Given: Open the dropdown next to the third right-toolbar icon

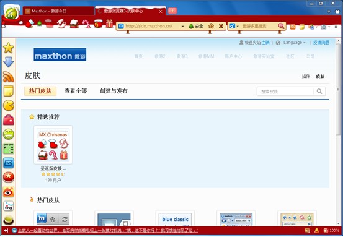Looking at the screenshot, I should (x=316, y=27).
